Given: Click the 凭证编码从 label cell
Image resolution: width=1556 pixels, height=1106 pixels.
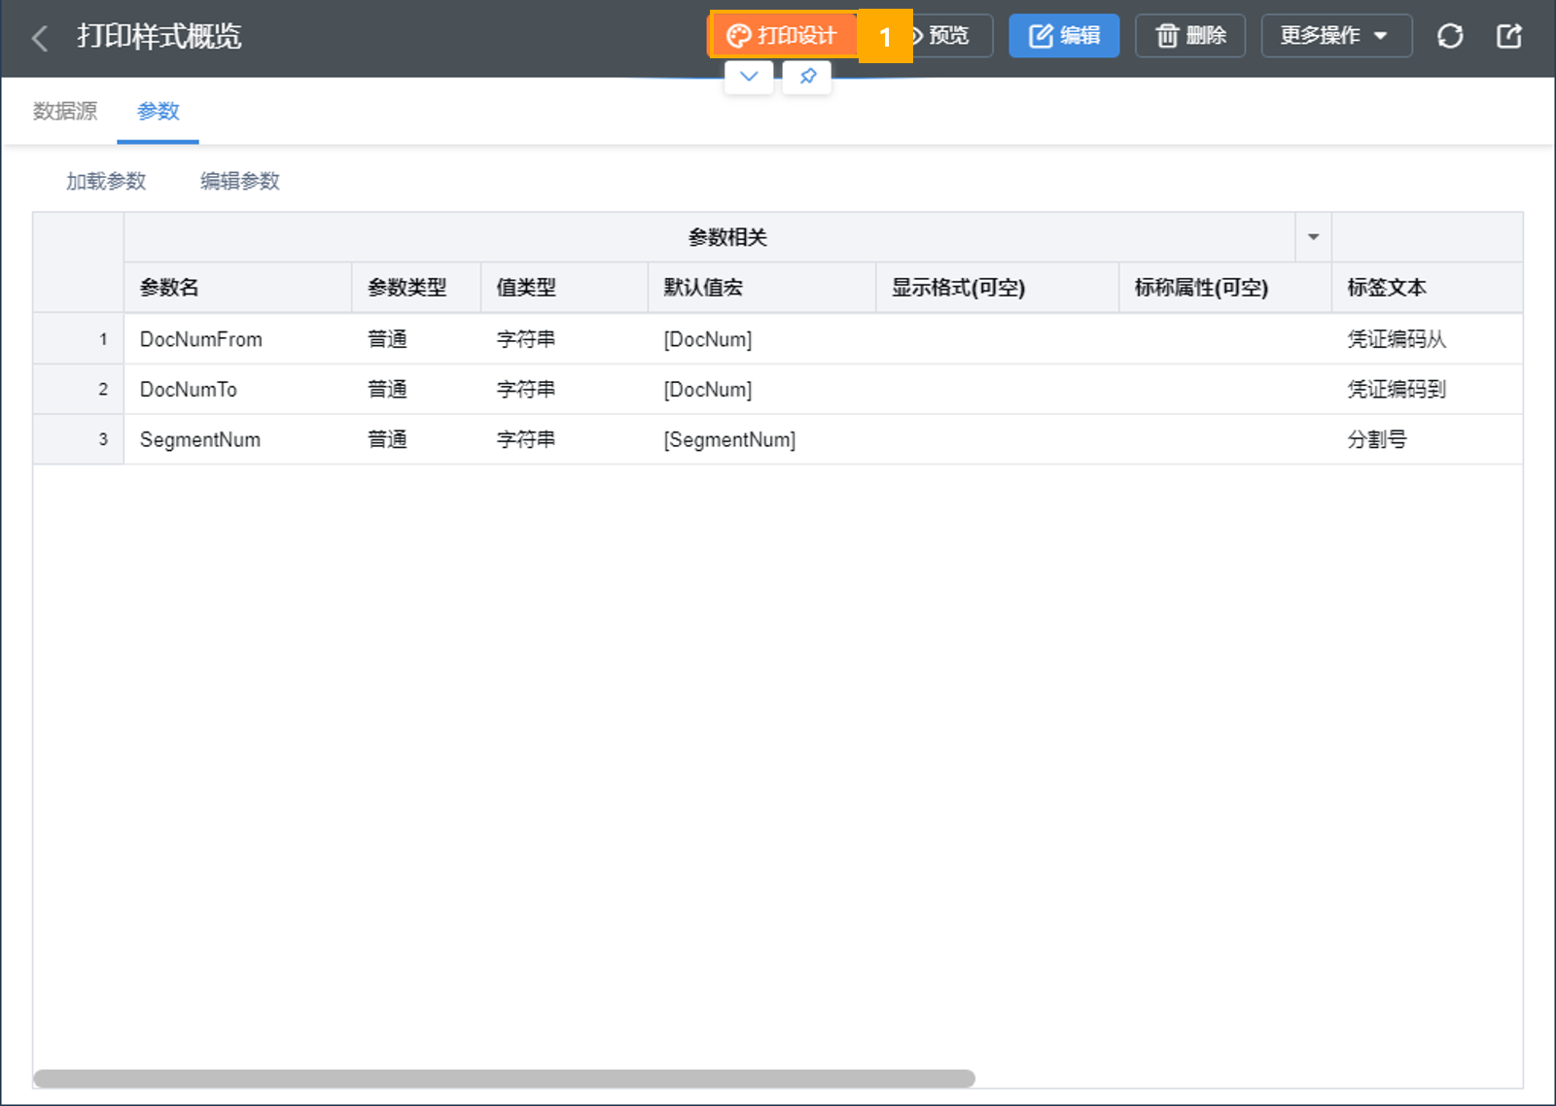Looking at the screenshot, I should (1428, 339).
